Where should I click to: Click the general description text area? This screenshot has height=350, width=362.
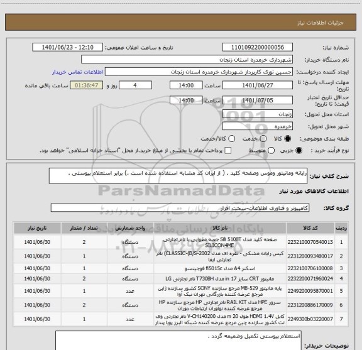pyautogui.click(x=178, y=176)
